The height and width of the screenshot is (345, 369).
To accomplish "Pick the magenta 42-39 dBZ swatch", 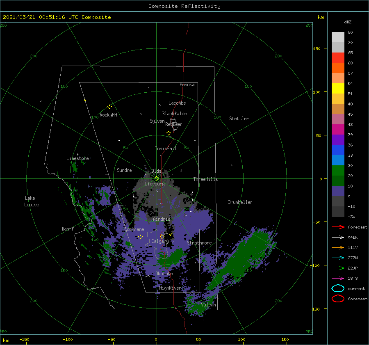I will tap(338, 129).
